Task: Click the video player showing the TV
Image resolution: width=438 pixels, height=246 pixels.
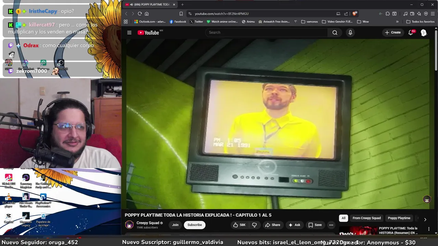Action: point(277,124)
